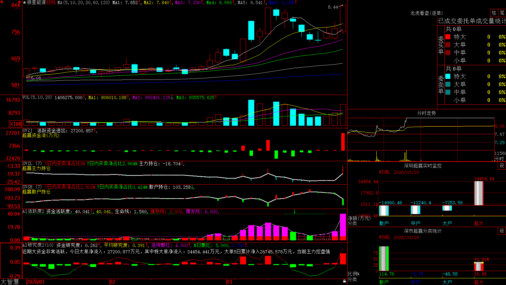
Task: Click the 爆发线: 6.000 label
Action: point(202,211)
